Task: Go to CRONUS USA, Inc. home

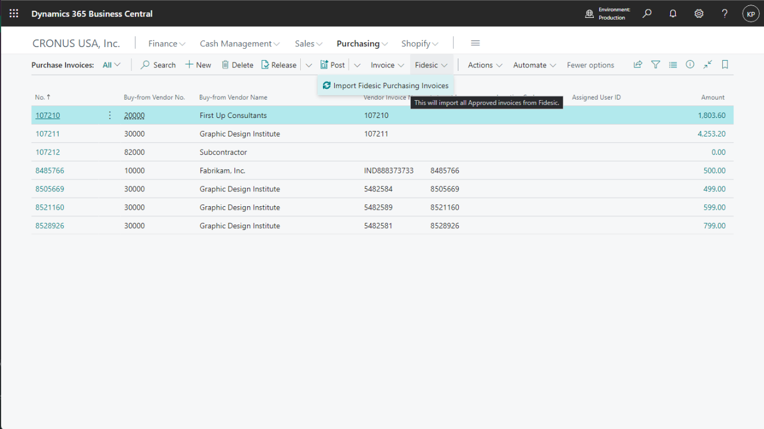Action: point(76,43)
